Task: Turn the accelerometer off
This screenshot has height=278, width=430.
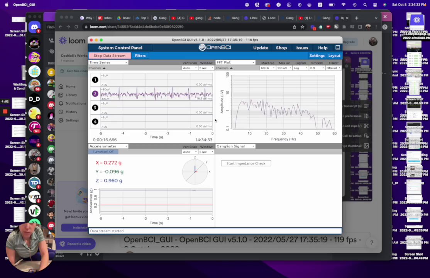Action: click(x=103, y=152)
